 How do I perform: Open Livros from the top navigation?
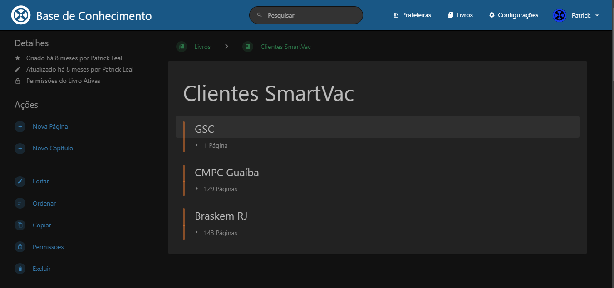click(x=460, y=15)
